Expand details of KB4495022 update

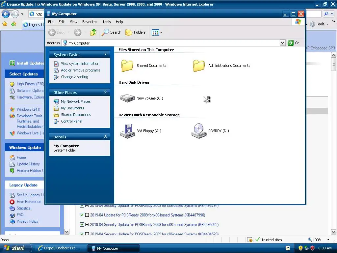[87, 224]
